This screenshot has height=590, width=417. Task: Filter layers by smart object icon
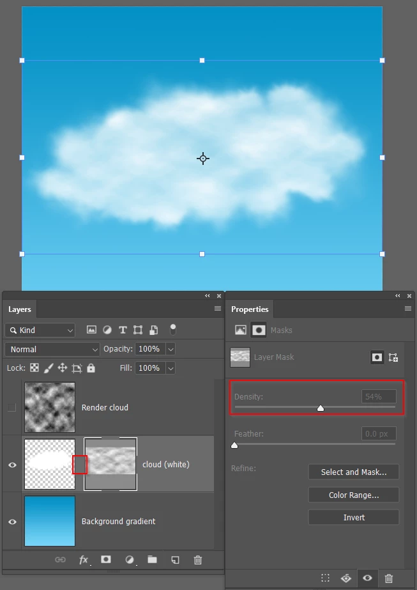153,330
